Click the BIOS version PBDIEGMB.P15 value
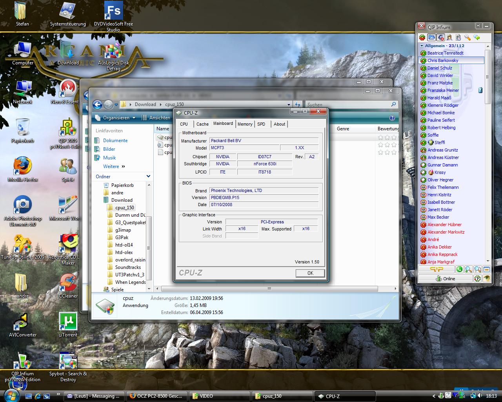The width and height of the screenshot is (502, 402). [264, 197]
